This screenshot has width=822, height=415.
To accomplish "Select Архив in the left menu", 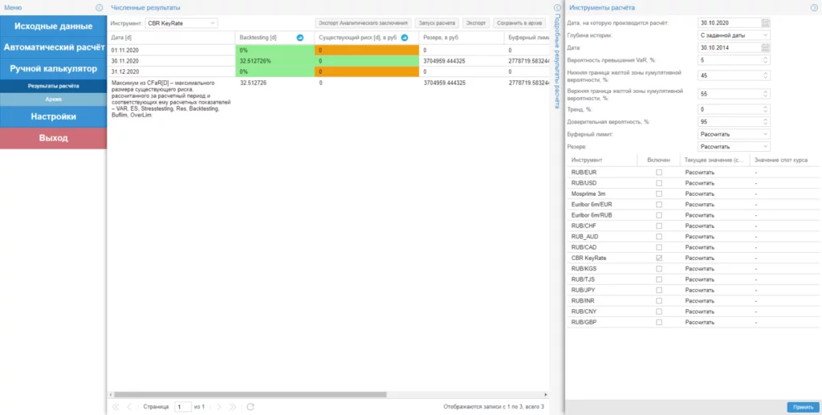I will tap(53, 100).
